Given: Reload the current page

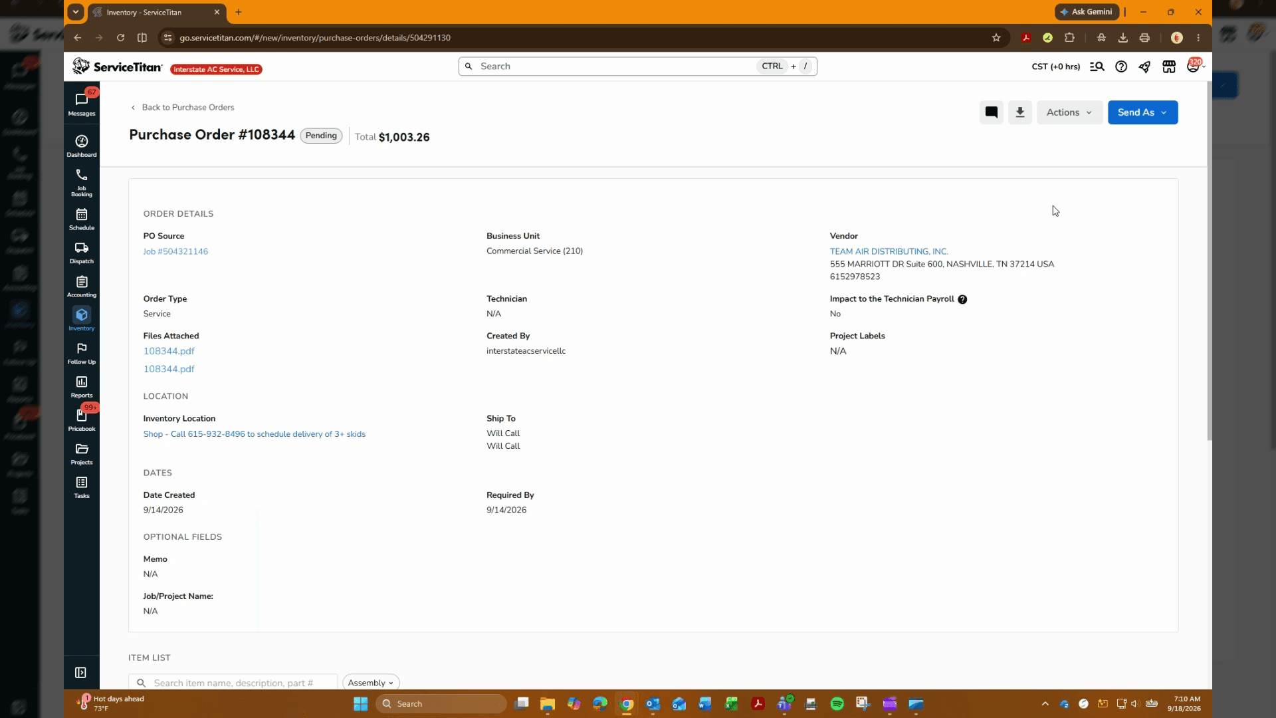Looking at the screenshot, I should click(x=120, y=38).
